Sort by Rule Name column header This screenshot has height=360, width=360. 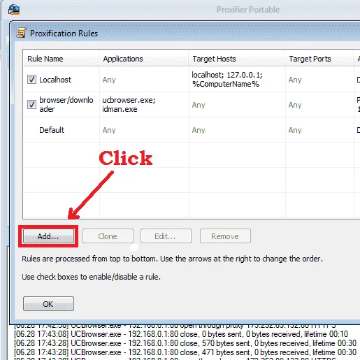61,59
